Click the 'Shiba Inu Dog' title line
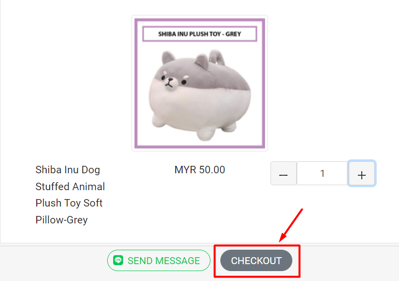This screenshot has height=281, width=399. click(67, 170)
